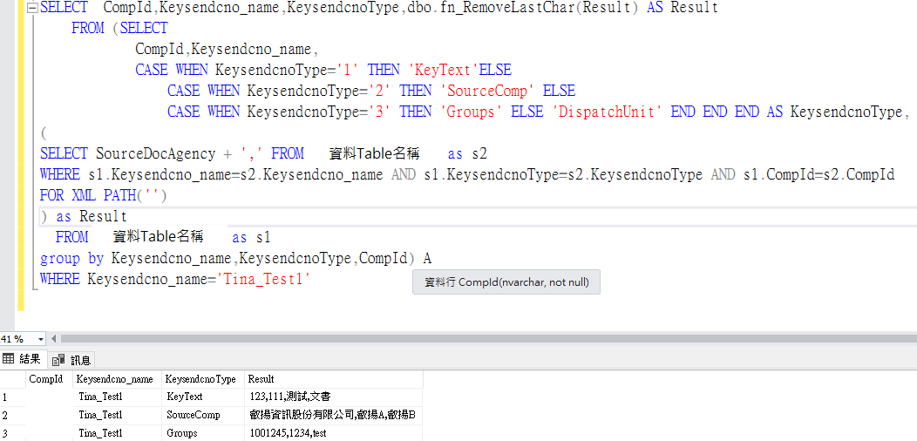Click the results grid icon on 結果 tab

(8, 359)
